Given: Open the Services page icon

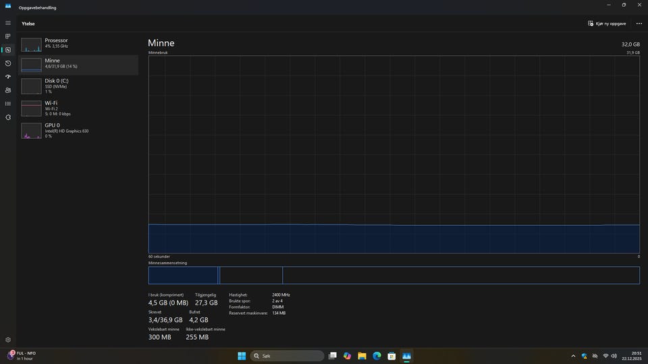Looking at the screenshot, I should [x=8, y=117].
